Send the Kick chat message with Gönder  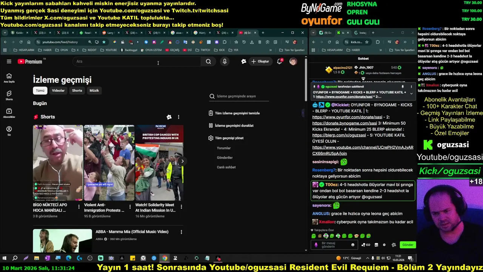coord(408,245)
